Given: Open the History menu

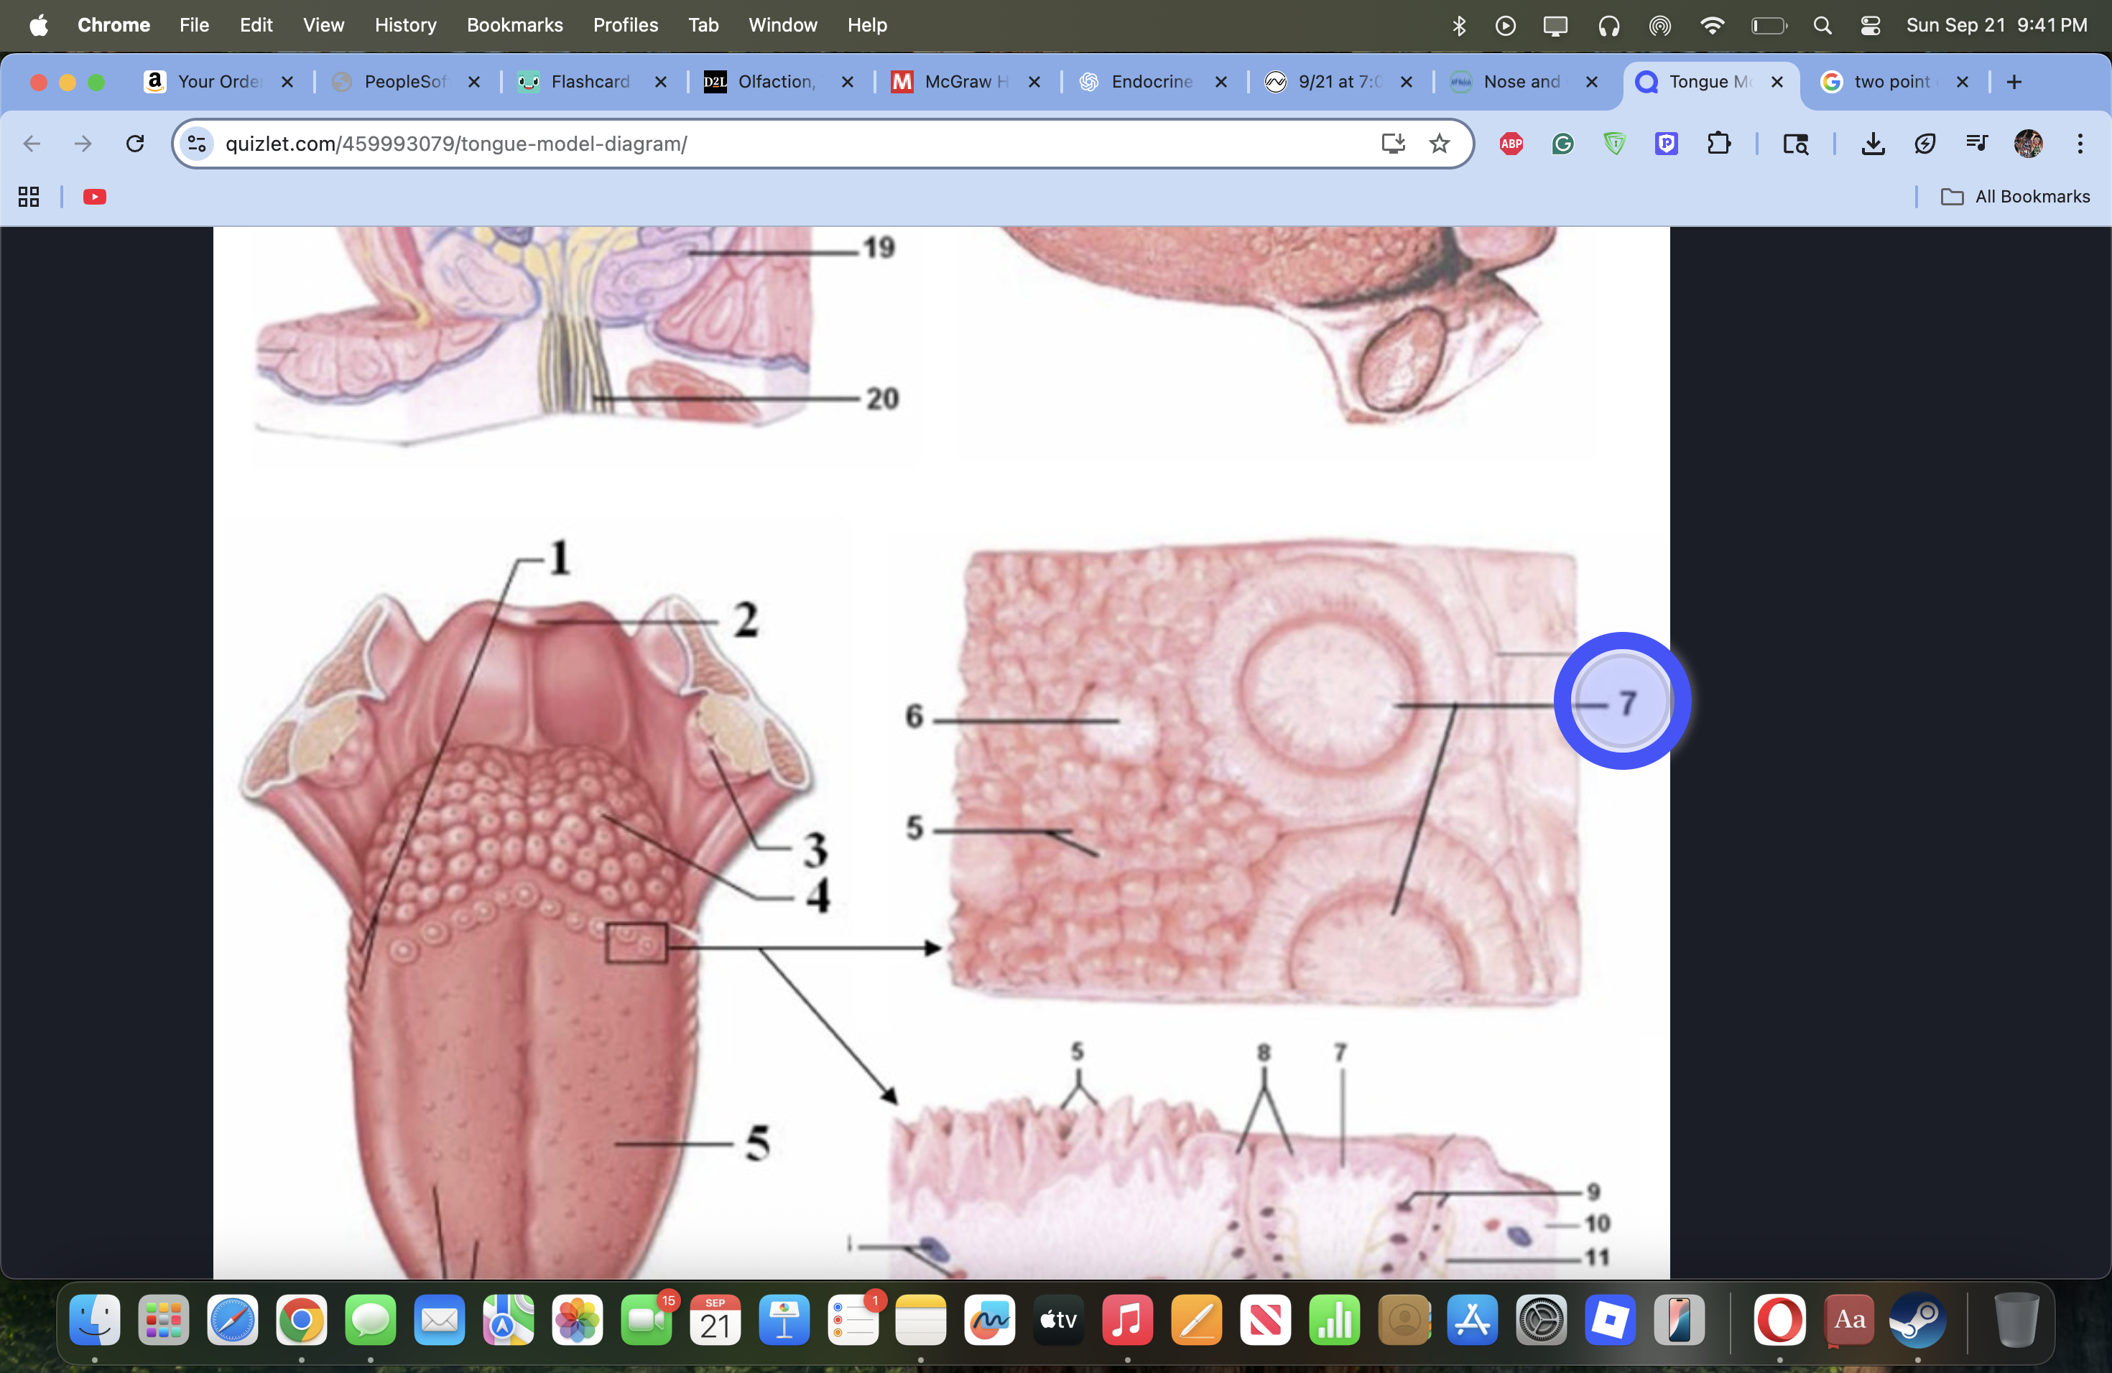Looking at the screenshot, I should click(x=406, y=25).
